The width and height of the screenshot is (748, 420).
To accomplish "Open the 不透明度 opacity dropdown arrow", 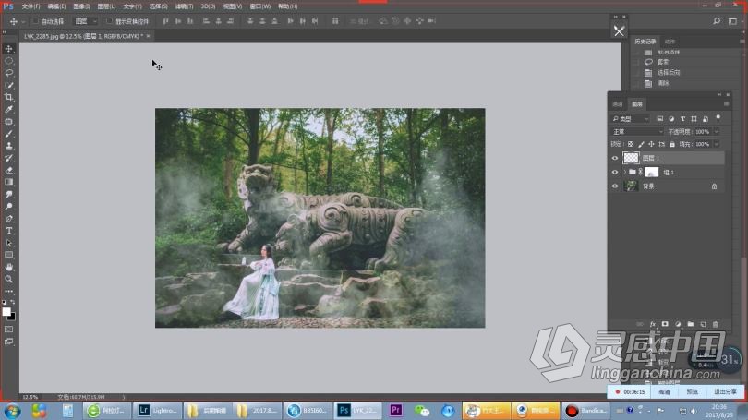I will (717, 132).
